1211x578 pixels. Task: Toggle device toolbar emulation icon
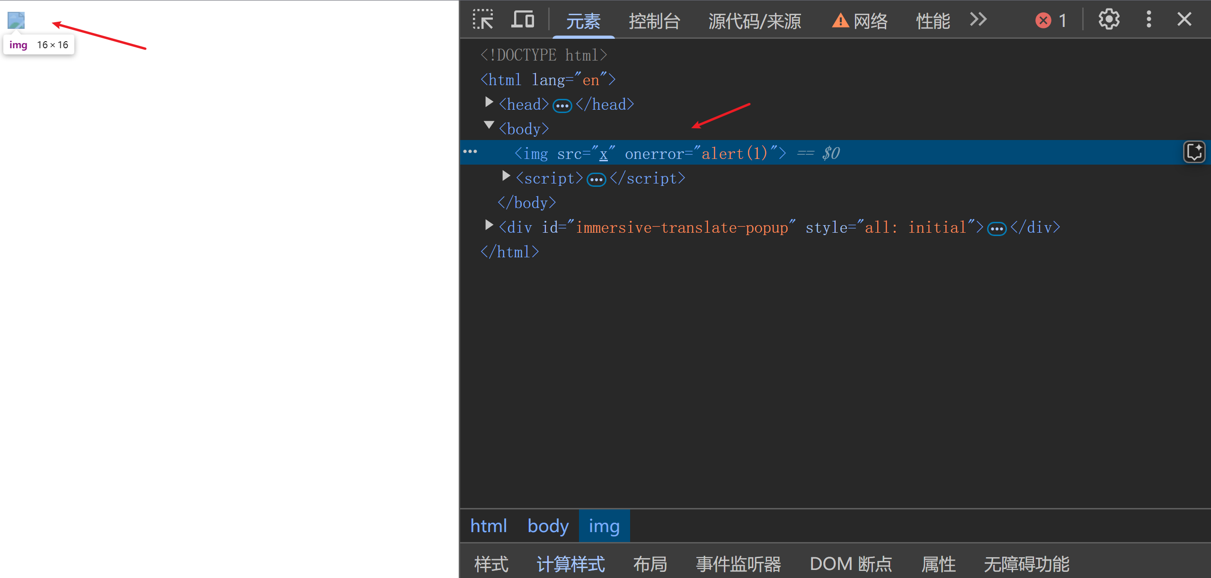(523, 20)
